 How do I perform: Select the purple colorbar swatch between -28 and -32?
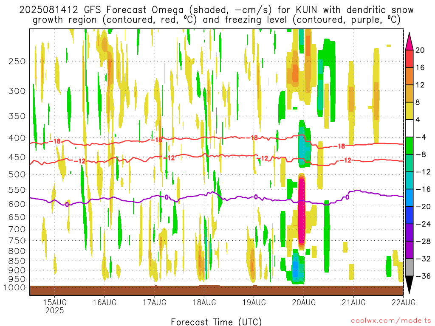click(409, 250)
